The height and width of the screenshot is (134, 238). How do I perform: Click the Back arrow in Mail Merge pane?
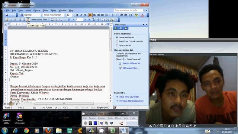[116, 28]
